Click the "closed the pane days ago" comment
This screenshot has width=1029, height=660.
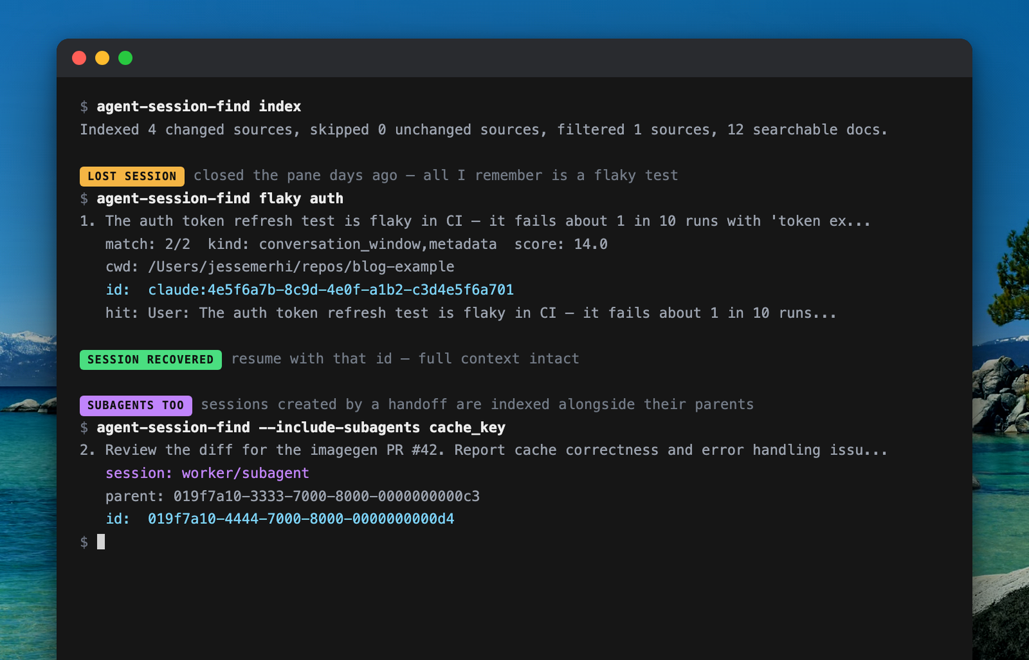(436, 175)
